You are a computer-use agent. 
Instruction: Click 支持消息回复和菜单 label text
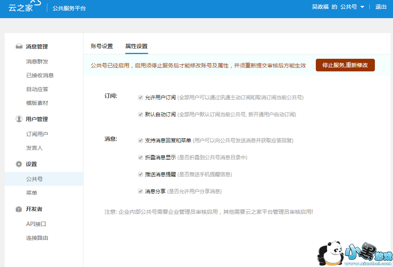point(168,140)
